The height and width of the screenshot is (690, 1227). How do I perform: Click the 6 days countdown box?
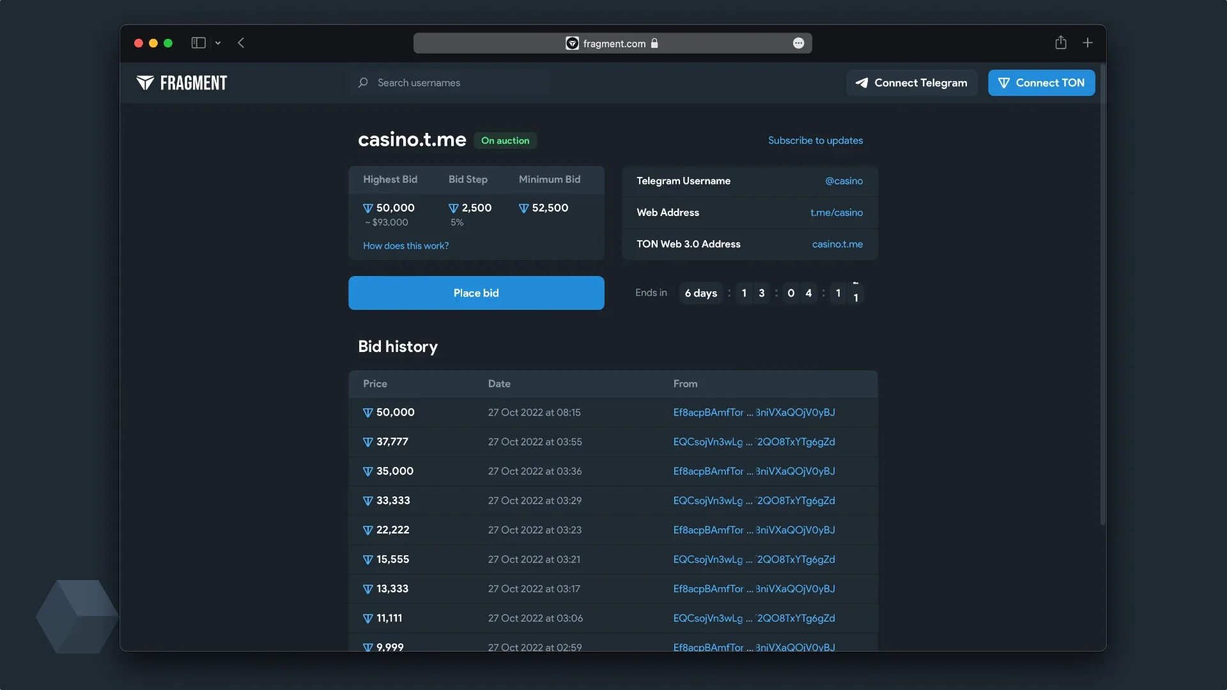pos(701,293)
